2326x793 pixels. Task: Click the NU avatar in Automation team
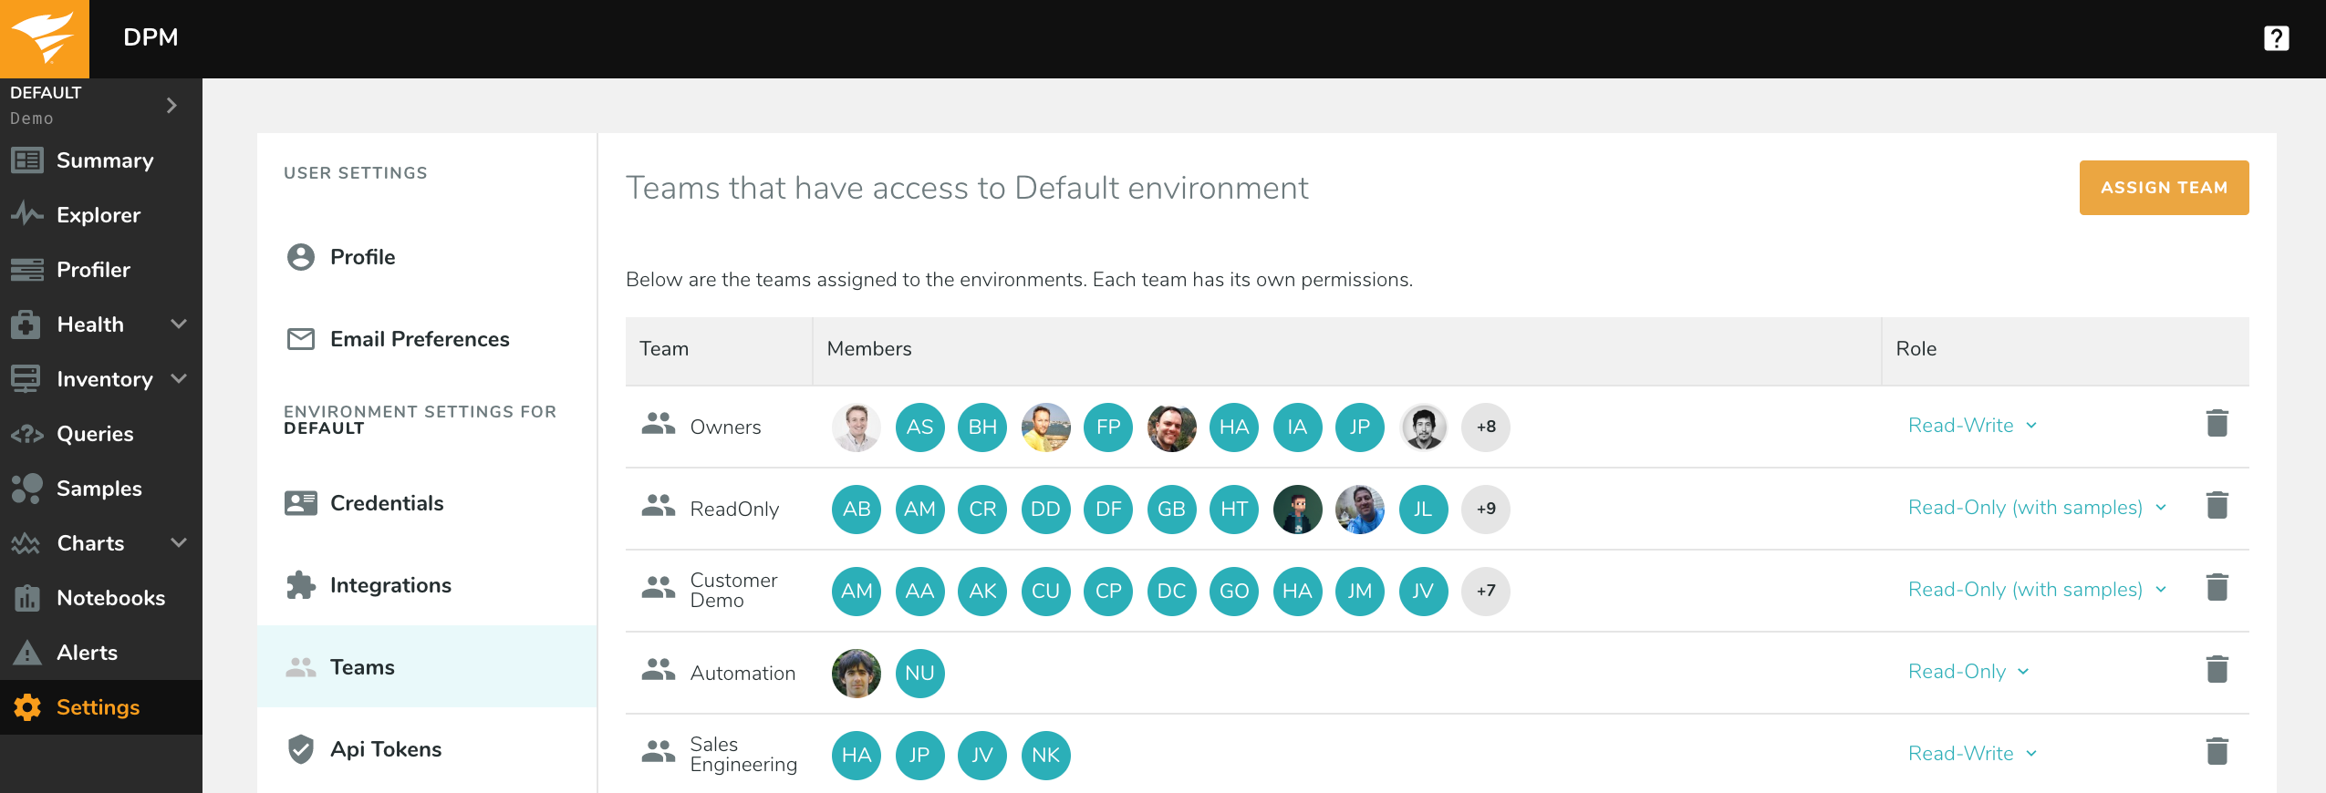tap(919, 673)
